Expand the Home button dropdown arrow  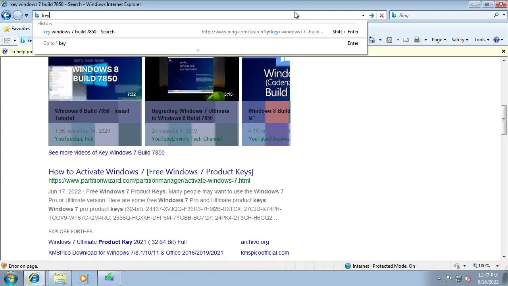[x=380, y=40]
